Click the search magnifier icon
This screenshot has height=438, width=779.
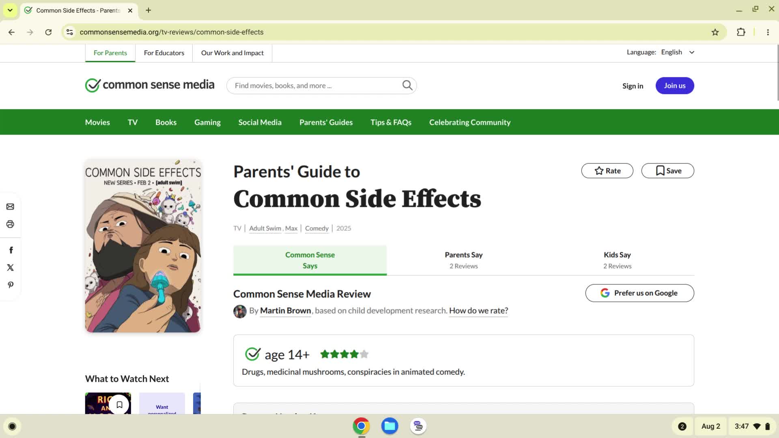pyautogui.click(x=407, y=85)
